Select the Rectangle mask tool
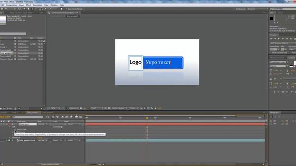Viewport: 296px width, 166px height. [x=25, y=9]
